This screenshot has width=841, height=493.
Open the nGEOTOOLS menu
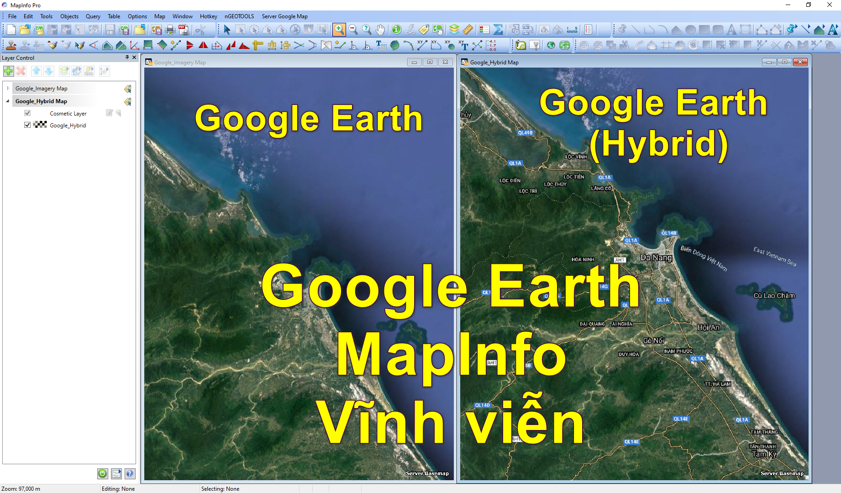click(239, 16)
